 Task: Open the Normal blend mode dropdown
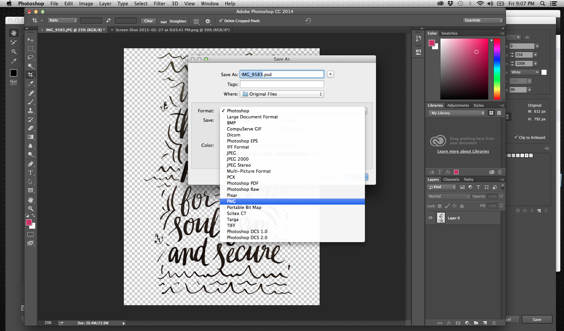click(x=449, y=197)
